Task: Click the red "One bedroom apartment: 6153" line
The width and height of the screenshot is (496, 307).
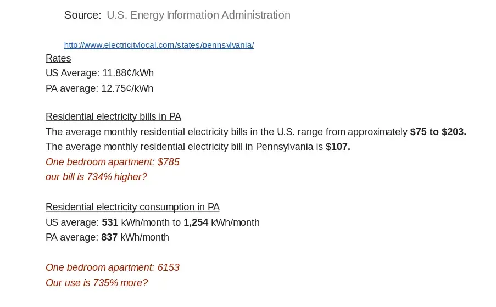Action: [113, 267]
